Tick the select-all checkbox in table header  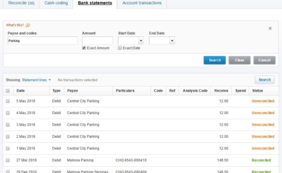point(8,91)
